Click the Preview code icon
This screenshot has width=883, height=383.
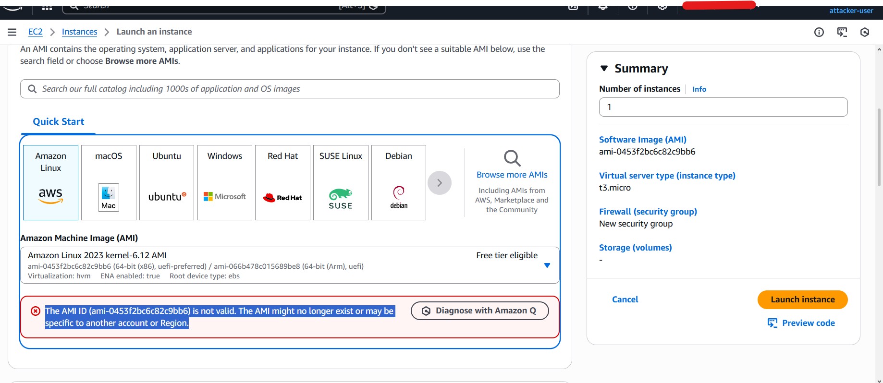773,323
